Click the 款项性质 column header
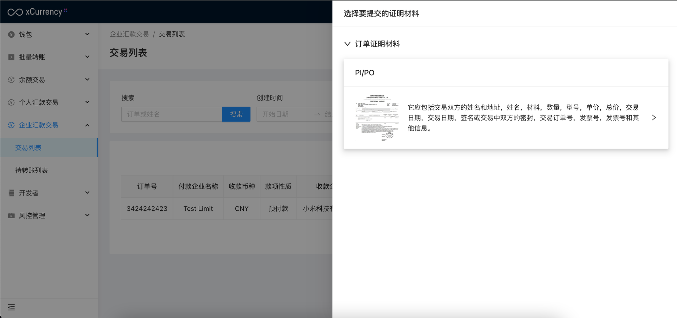The width and height of the screenshot is (677, 318). 278,187
